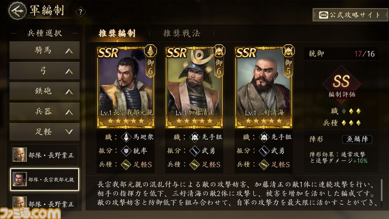Click the 統率 shield icon under 長宗我部元親
The image size is (389, 219).
click(126, 150)
